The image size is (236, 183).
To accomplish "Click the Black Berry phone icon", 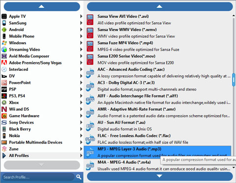I will (x=4, y=129).
